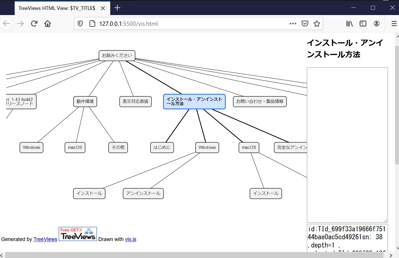Select Windows node under 動作環境
This screenshot has width=399, height=258.
click(x=31, y=147)
